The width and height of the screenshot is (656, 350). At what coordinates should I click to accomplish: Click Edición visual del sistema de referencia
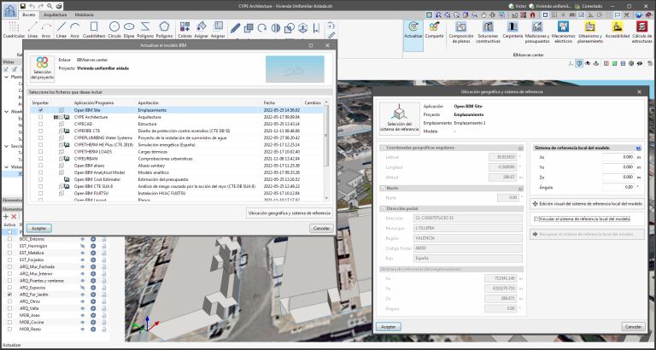click(x=587, y=204)
